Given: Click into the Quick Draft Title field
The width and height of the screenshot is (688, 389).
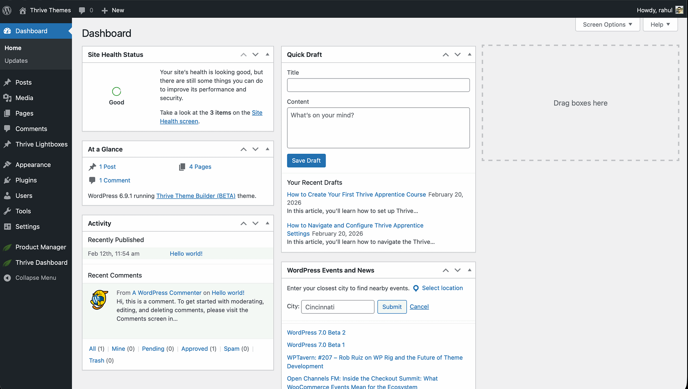Looking at the screenshot, I should pyautogui.click(x=378, y=85).
